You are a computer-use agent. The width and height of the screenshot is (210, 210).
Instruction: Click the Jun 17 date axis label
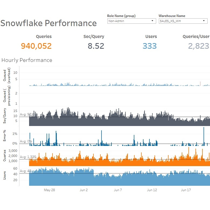[x=186, y=190]
